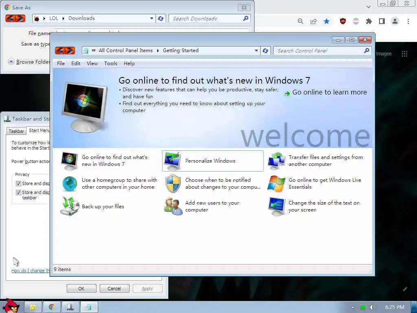Open the Chrome extensions puzzle icon
Image resolution: width=417 pixels, height=313 pixels.
(x=369, y=21)
